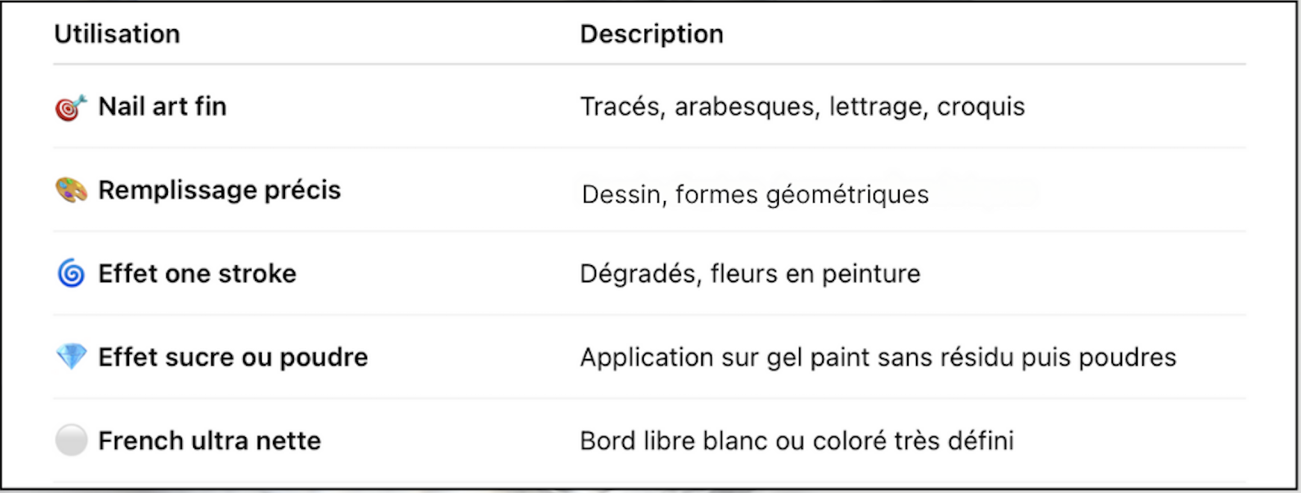Viewport: 1301px width, 493px height.
Task: Click the Tracés, arabesques, lettrage, croquis text
Action: coord(803,107)
